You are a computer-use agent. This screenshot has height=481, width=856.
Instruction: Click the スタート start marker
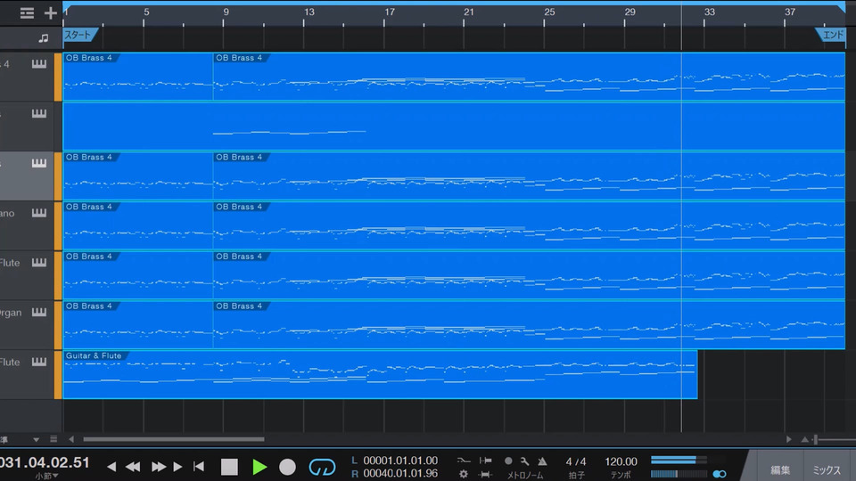click(79, 35)
